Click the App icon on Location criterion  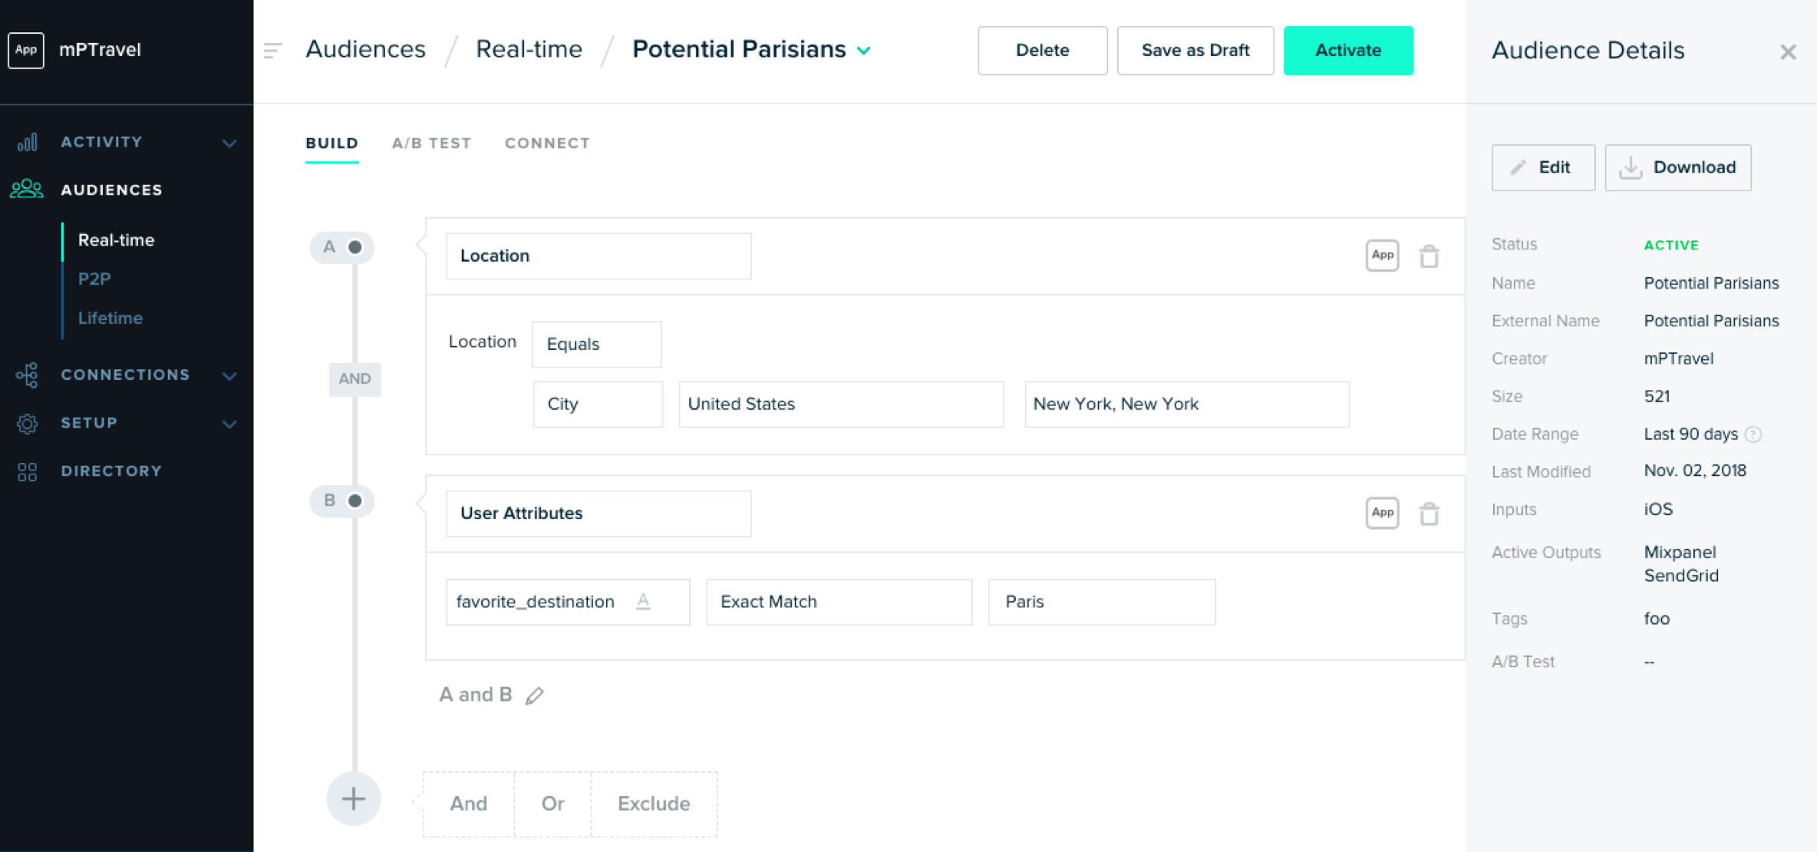click(1381, 255)
